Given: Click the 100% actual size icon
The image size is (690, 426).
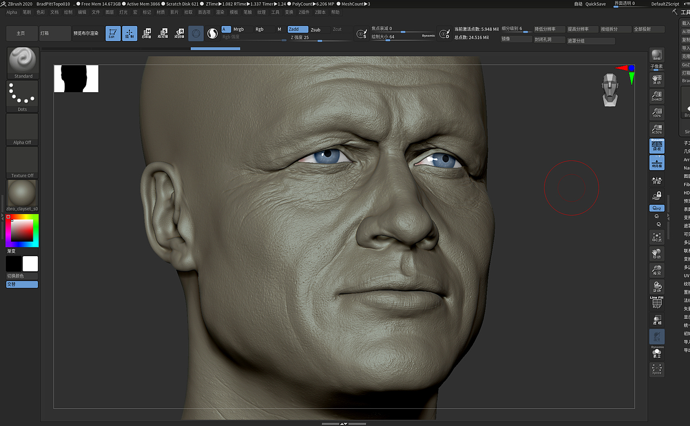Looking at the screenshot, I should [656, 112].
